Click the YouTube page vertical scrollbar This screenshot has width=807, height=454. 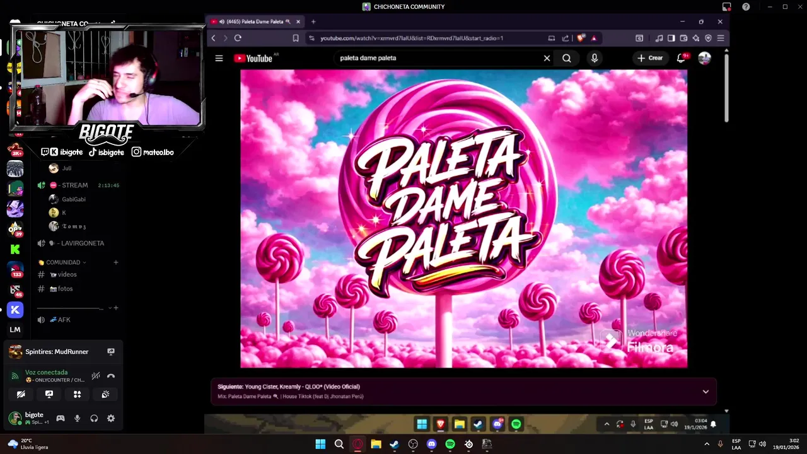(x=726, y=88)
